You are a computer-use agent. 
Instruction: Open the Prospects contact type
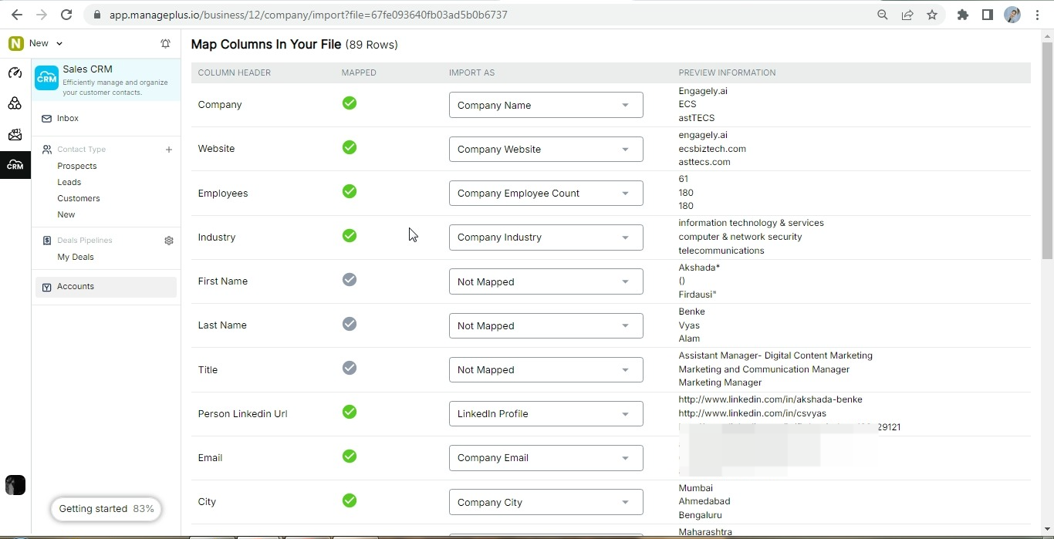click(77, 167)
